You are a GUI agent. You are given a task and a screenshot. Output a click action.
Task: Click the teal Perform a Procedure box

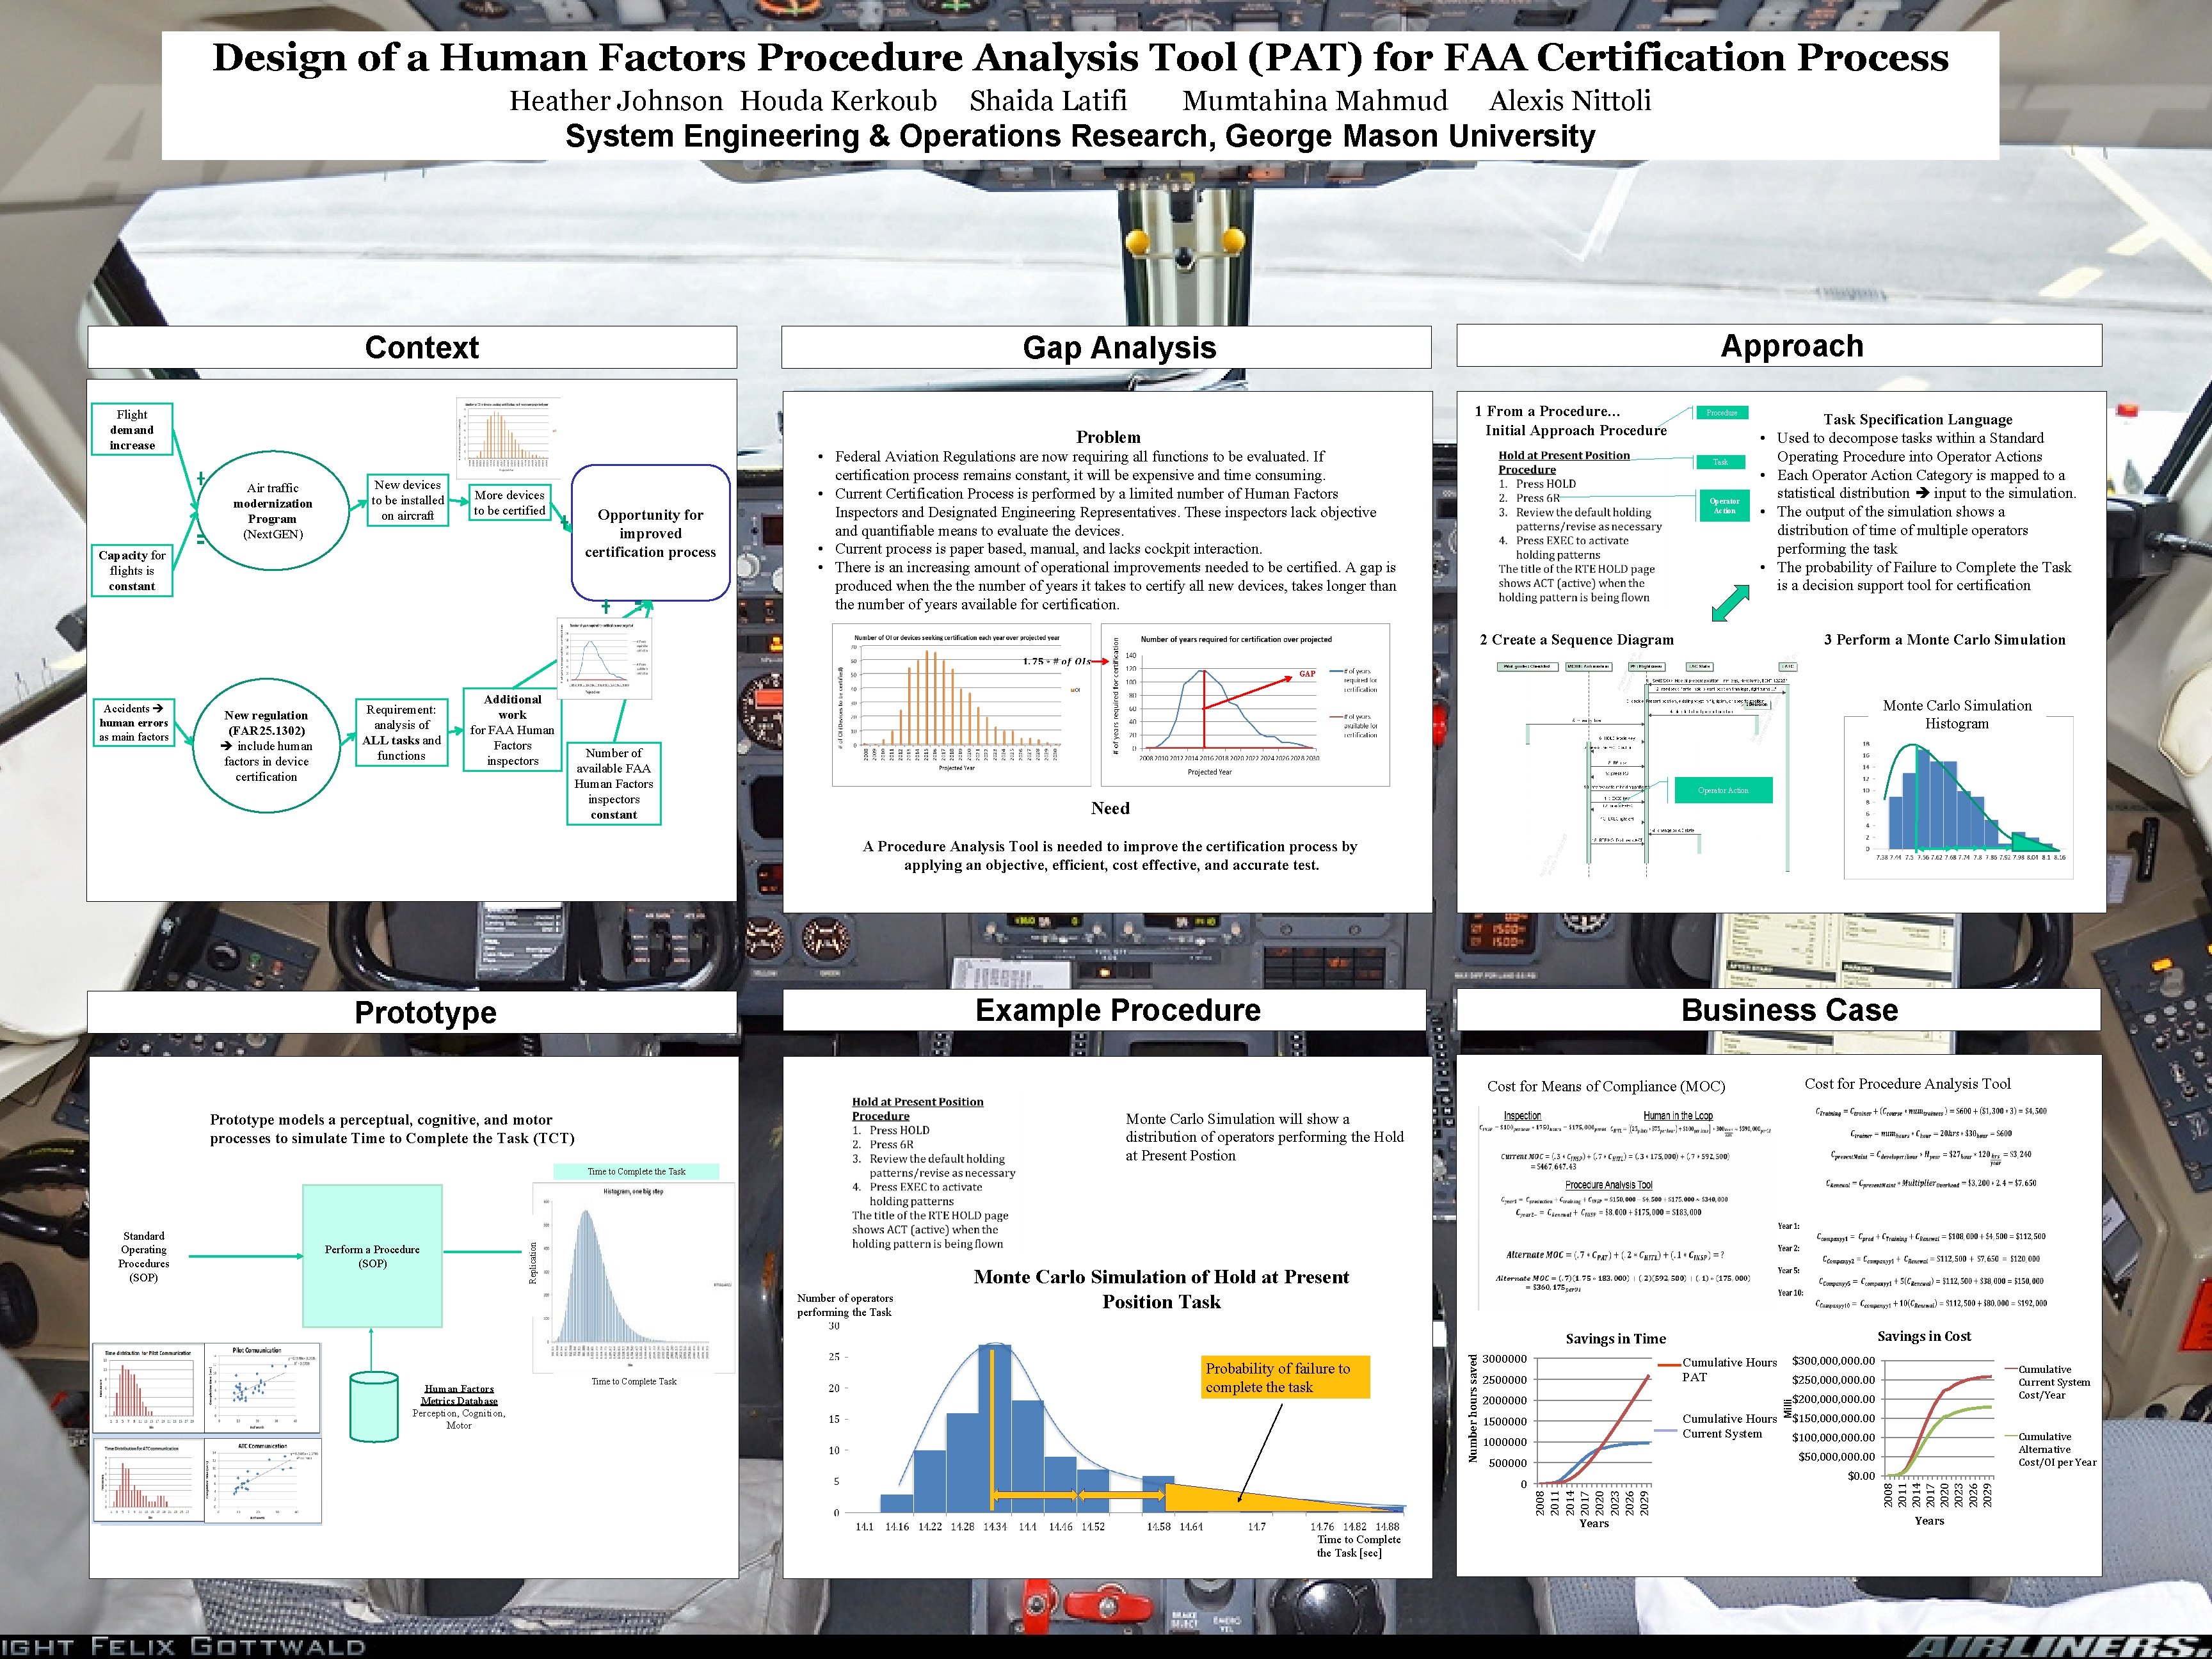pos(372,1256)
